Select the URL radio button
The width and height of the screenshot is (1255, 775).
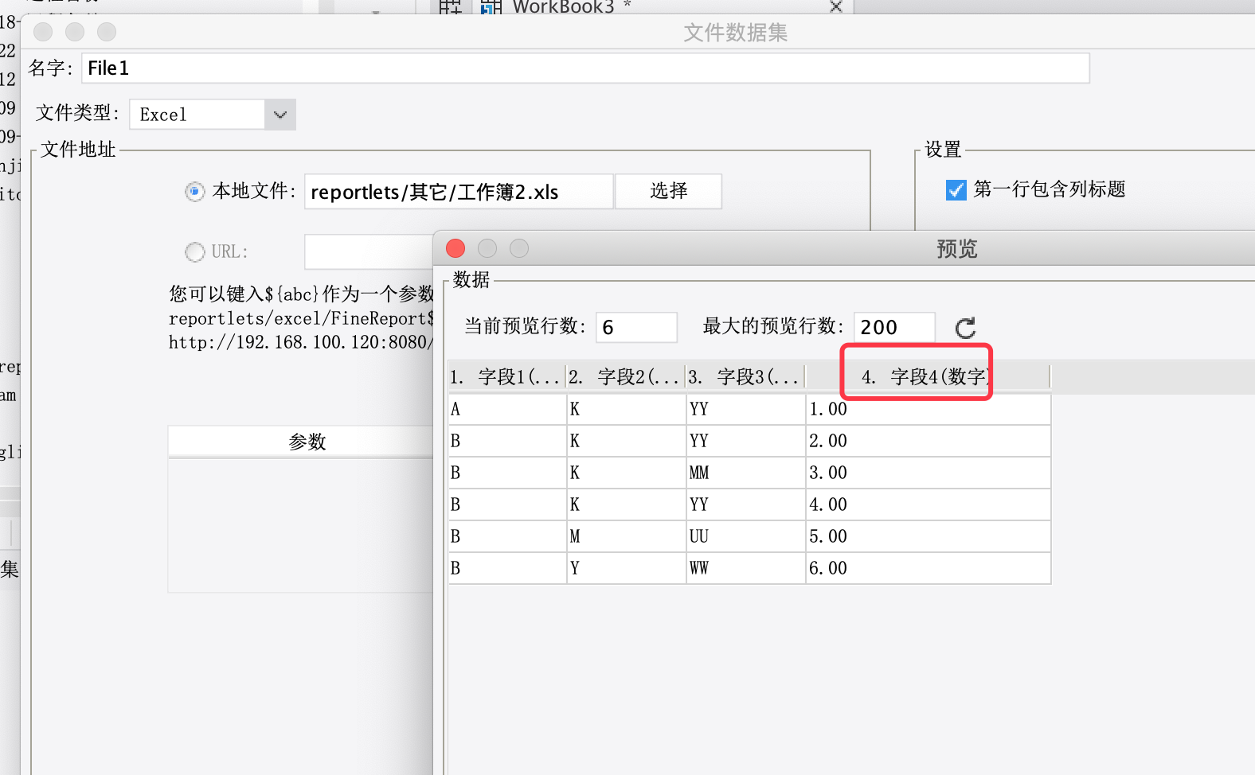point(194,252)
